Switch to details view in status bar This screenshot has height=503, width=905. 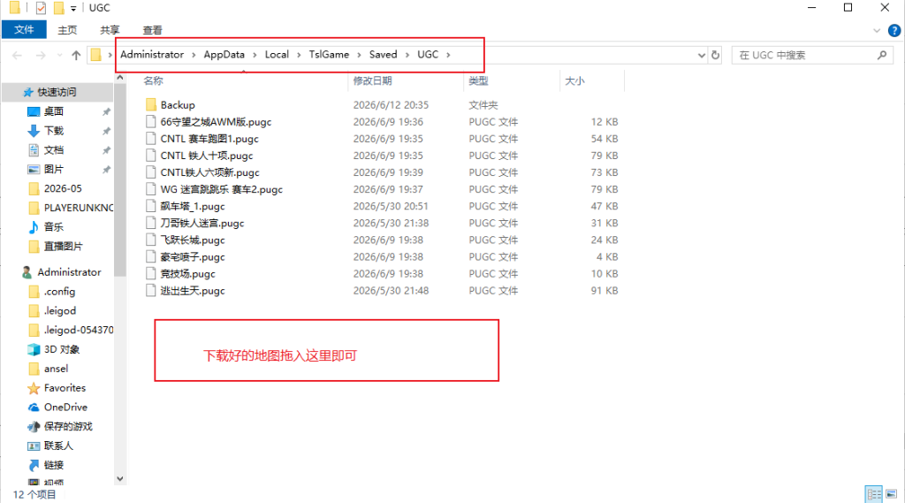[x=874, y=494]
